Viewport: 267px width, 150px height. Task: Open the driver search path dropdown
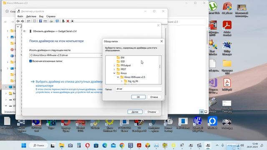[x=101, y=55]
